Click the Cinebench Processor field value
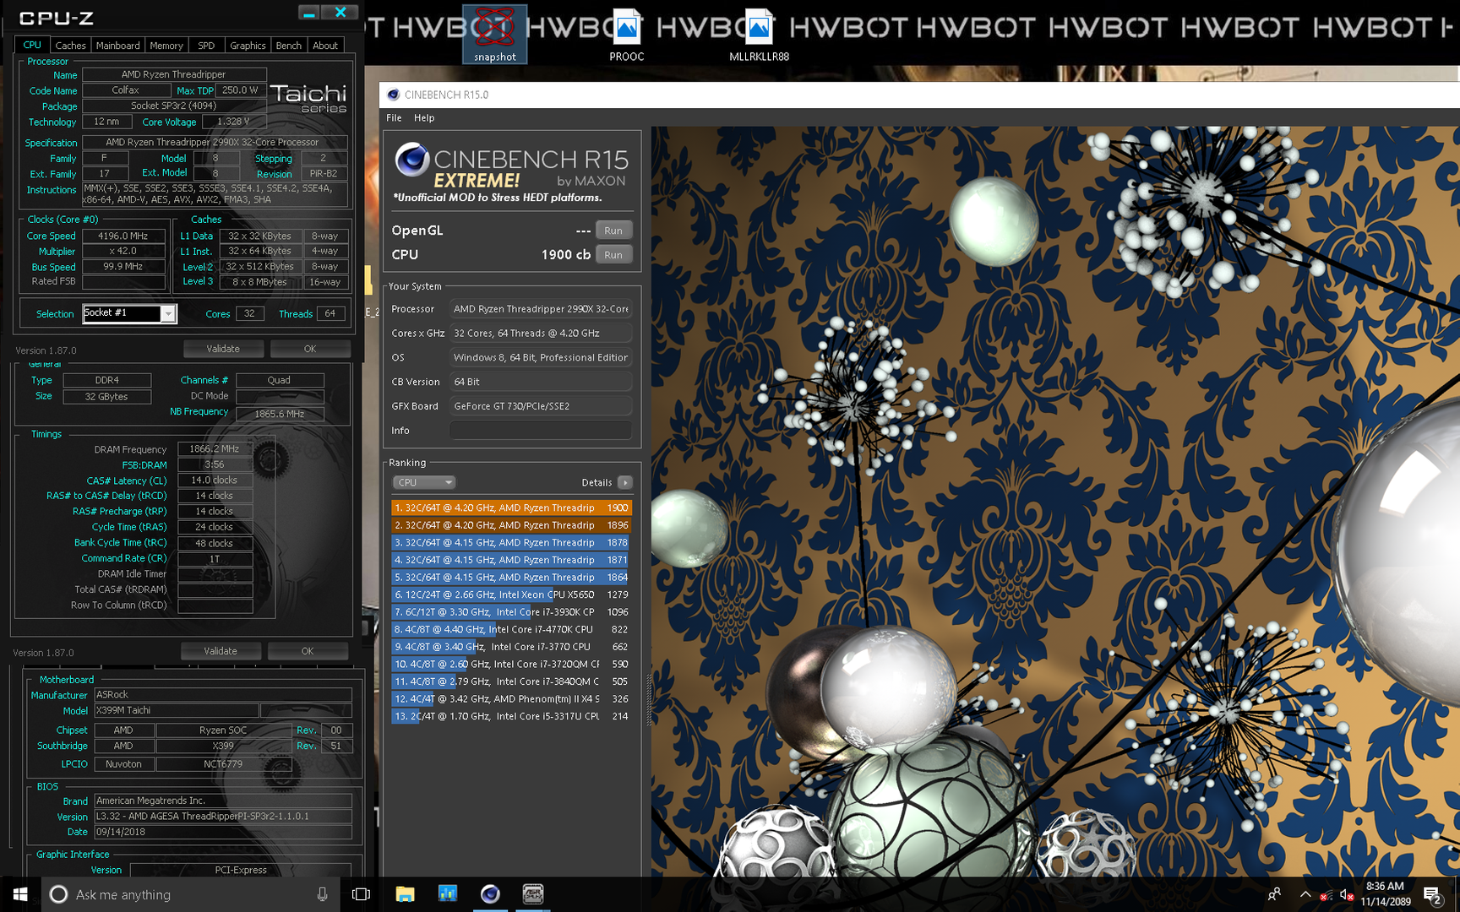1460x912 pixels. point(541,309)
